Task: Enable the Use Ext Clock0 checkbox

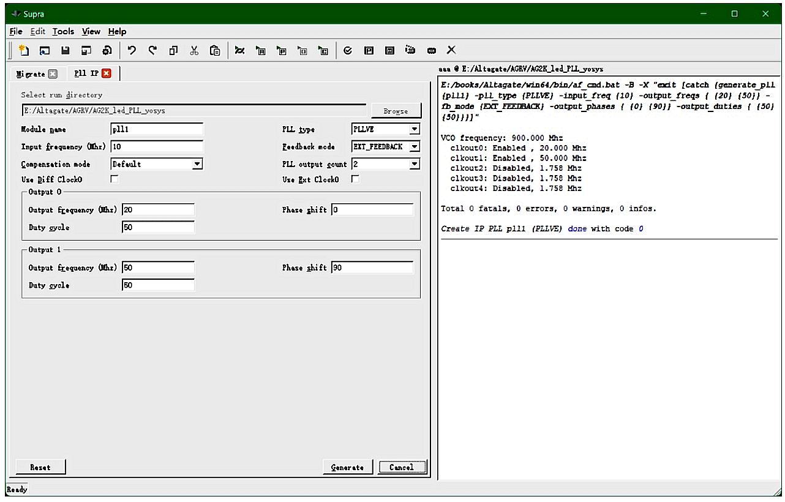Action: click(355, 179)
